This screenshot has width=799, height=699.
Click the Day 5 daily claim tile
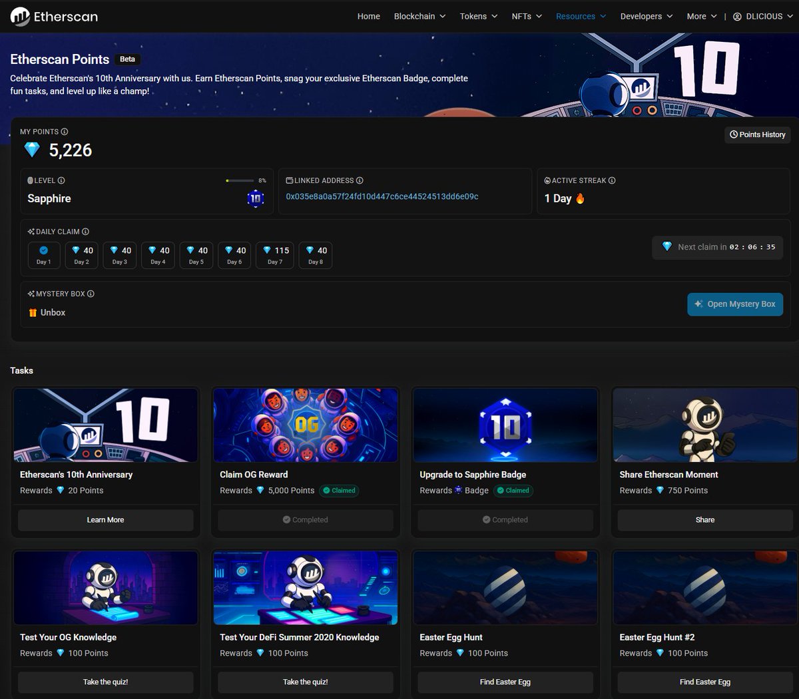[x=196, y=255]
